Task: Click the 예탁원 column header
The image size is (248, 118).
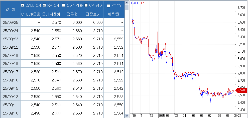Action: tap(114, 14)
